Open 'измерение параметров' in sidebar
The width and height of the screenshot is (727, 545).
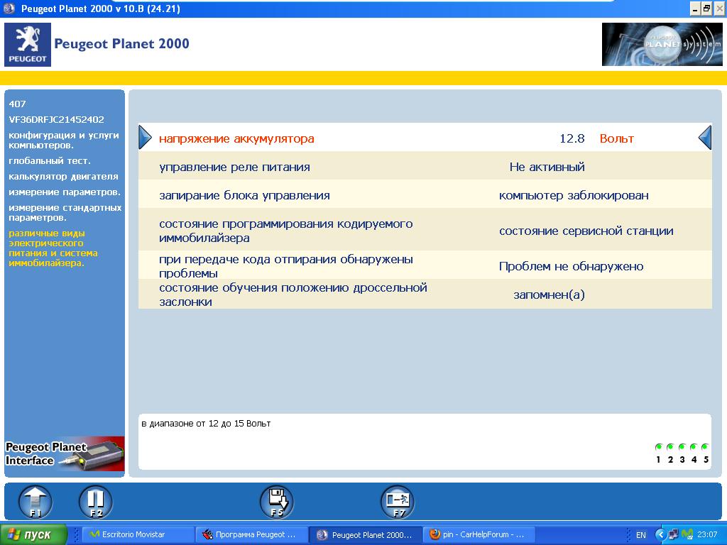coord(65,192)
